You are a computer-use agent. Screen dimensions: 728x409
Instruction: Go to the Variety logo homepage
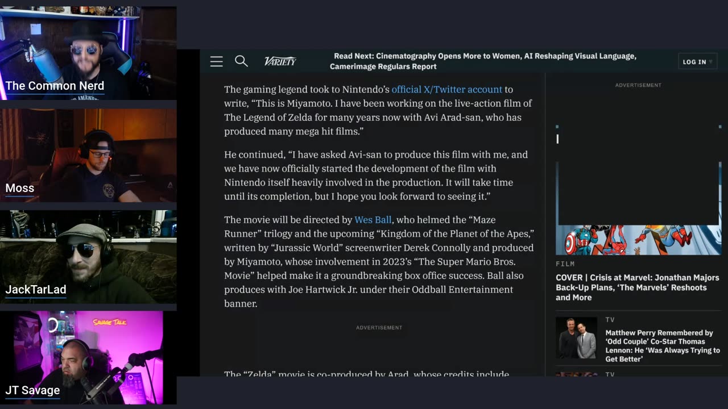280,61
